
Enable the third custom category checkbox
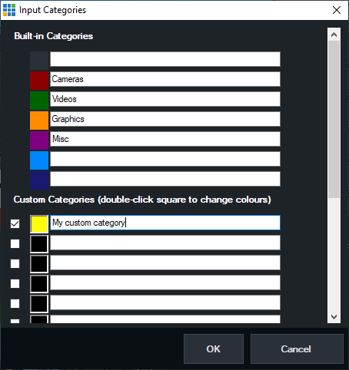click(15, 264)
